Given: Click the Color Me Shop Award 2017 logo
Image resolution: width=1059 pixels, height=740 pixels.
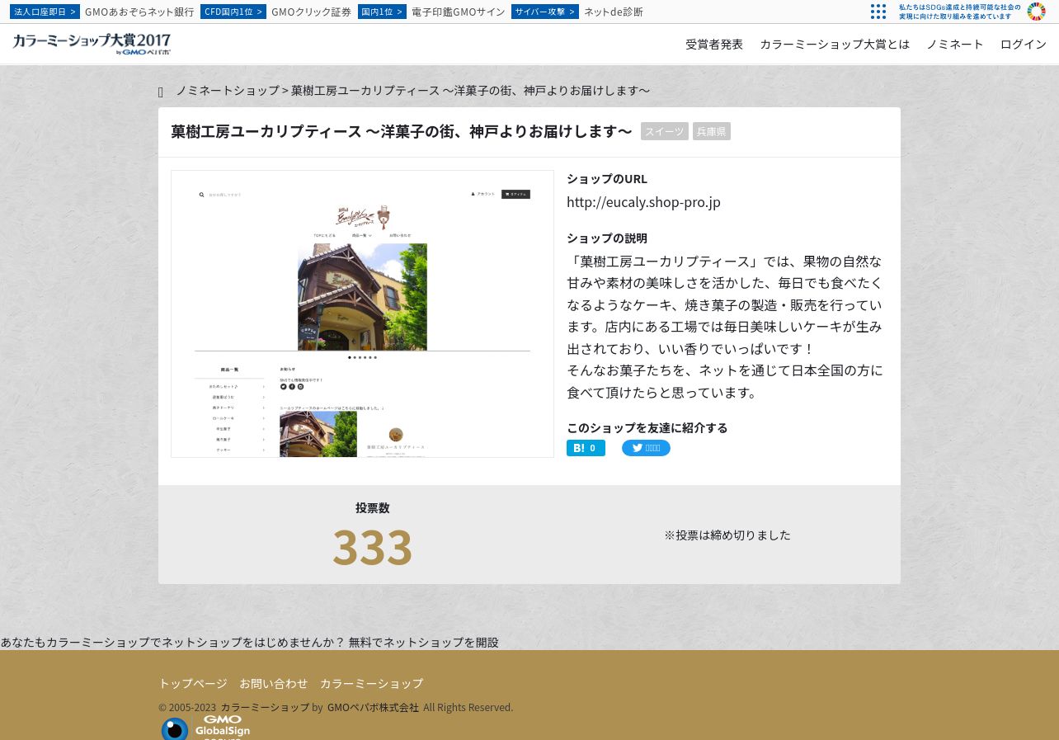Looking at the screenshot, I should [92, 44].
